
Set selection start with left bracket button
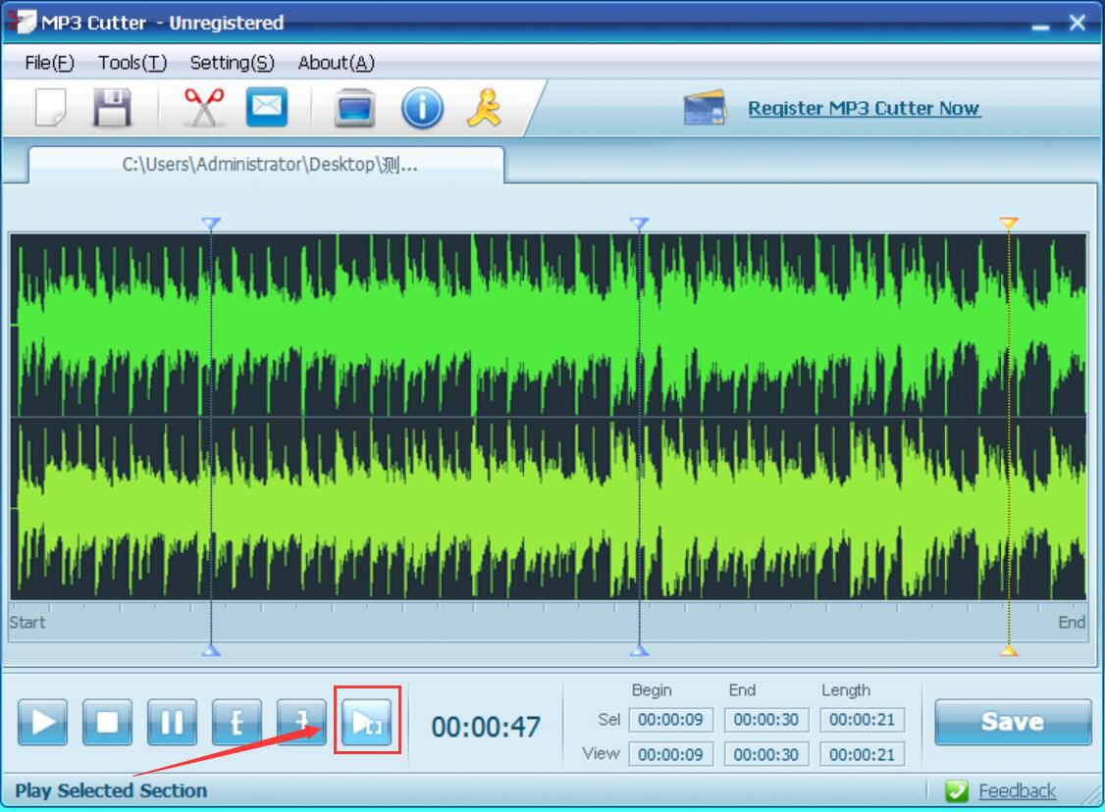[x=237, y=724]
